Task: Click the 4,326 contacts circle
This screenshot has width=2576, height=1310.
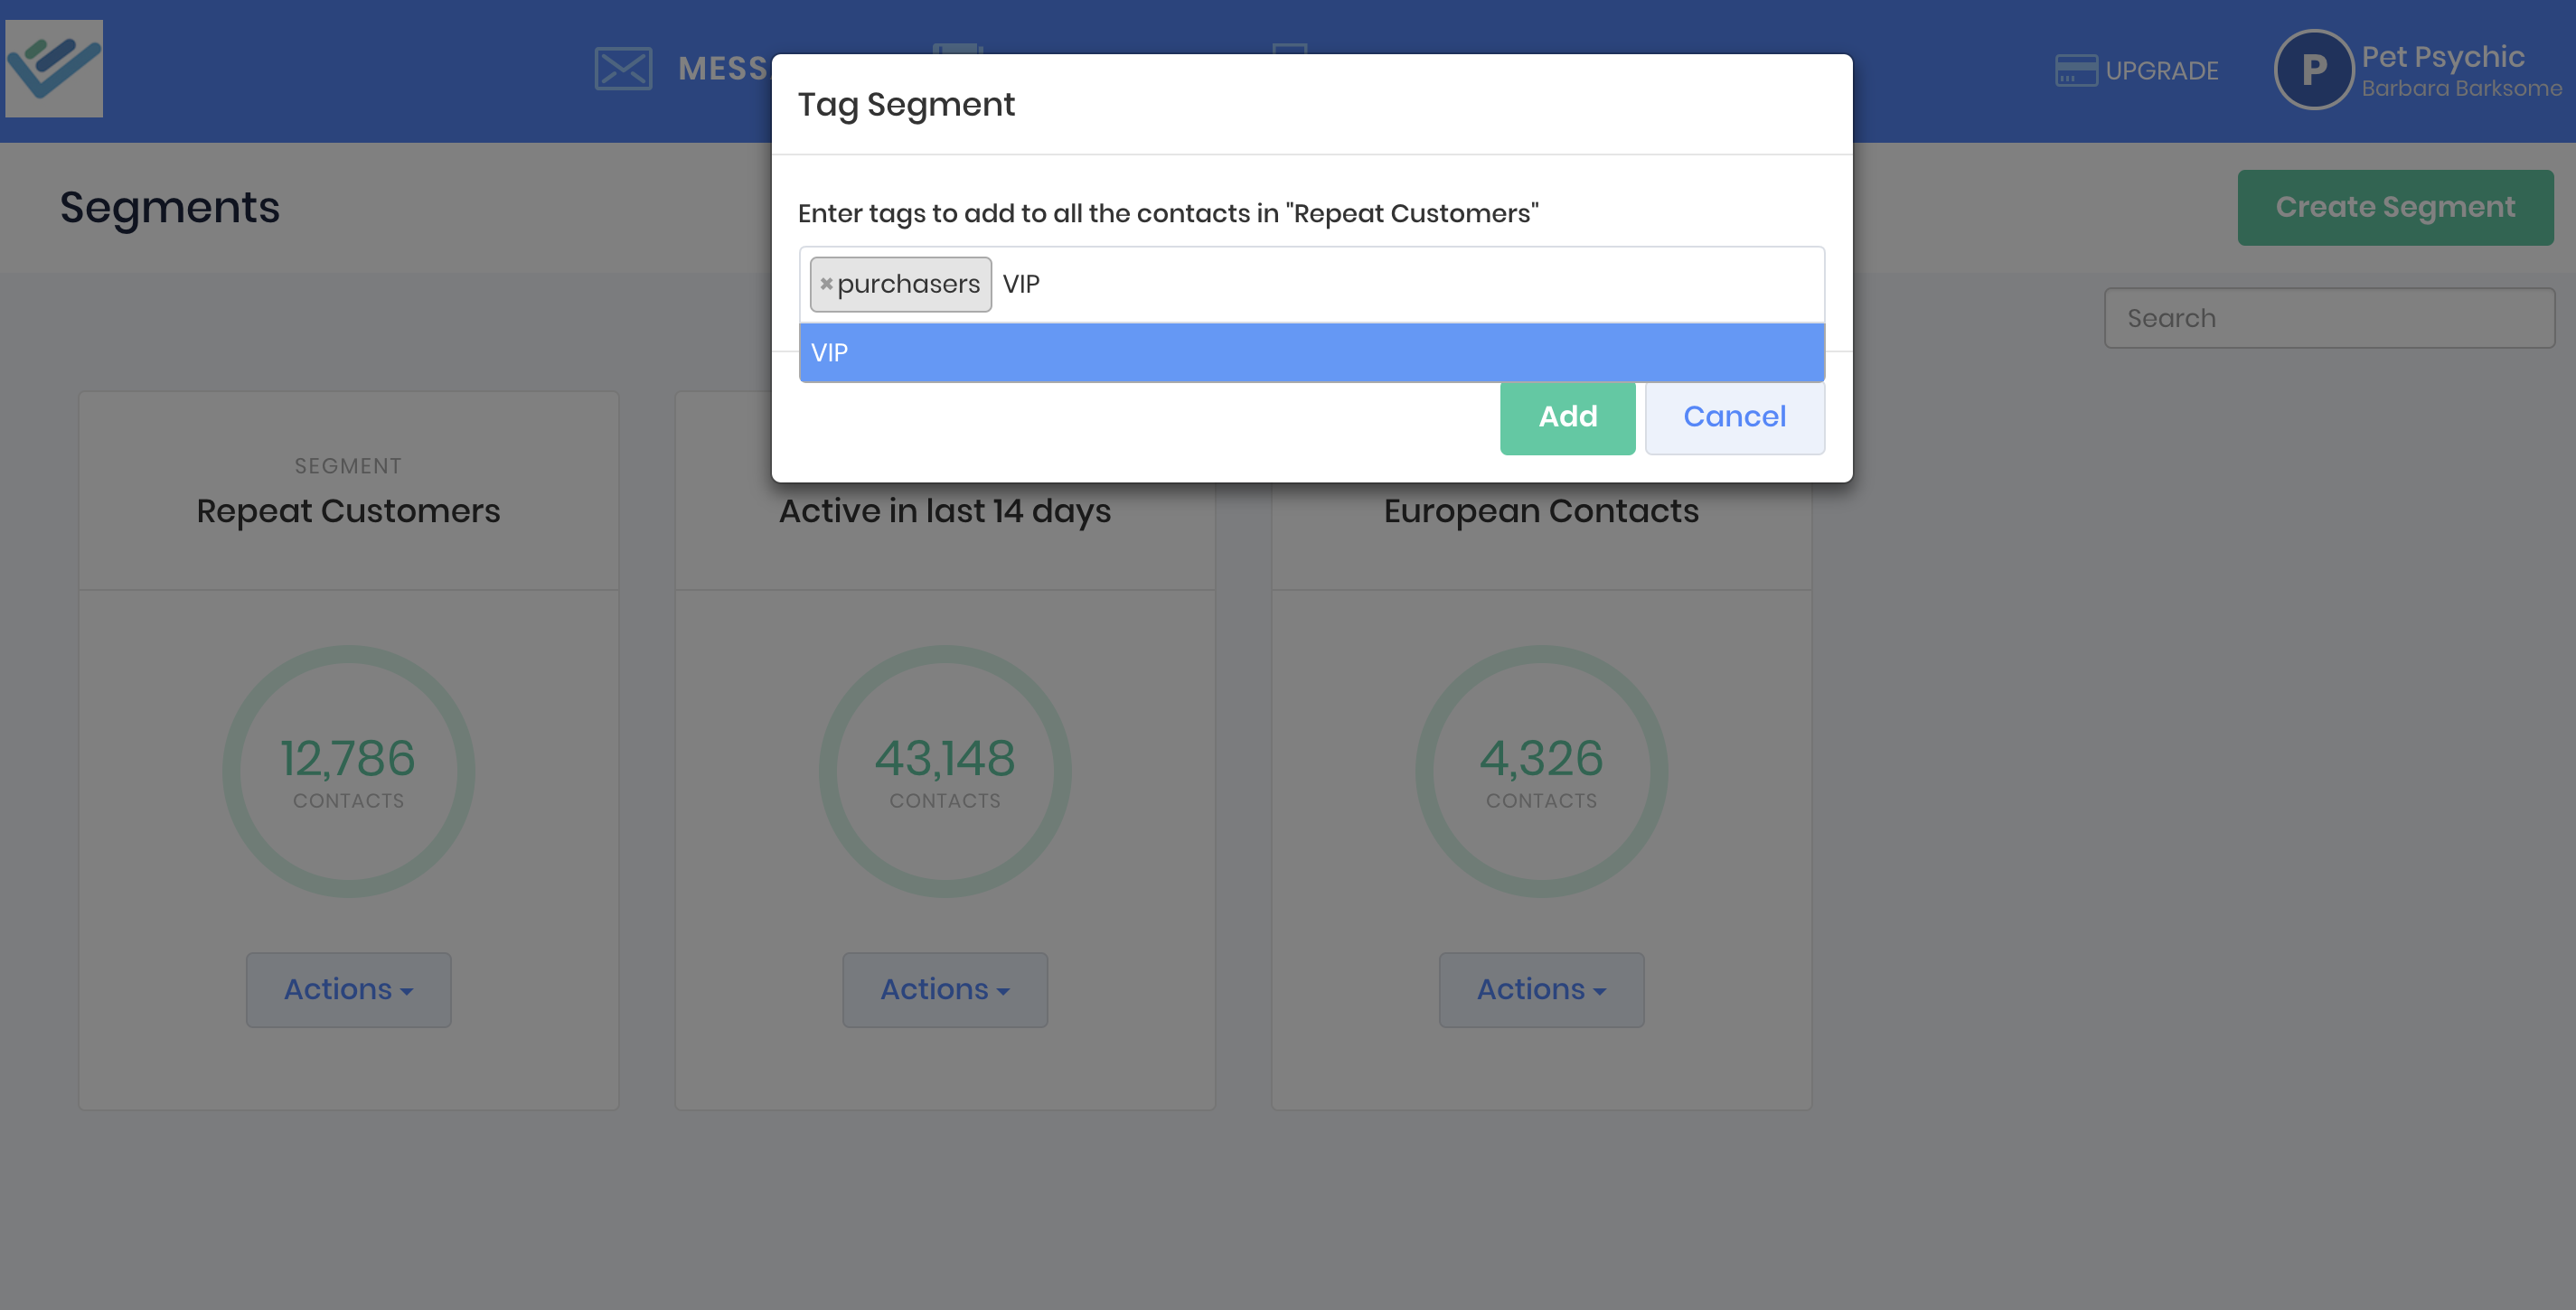Action: (x=1540, y=771)
